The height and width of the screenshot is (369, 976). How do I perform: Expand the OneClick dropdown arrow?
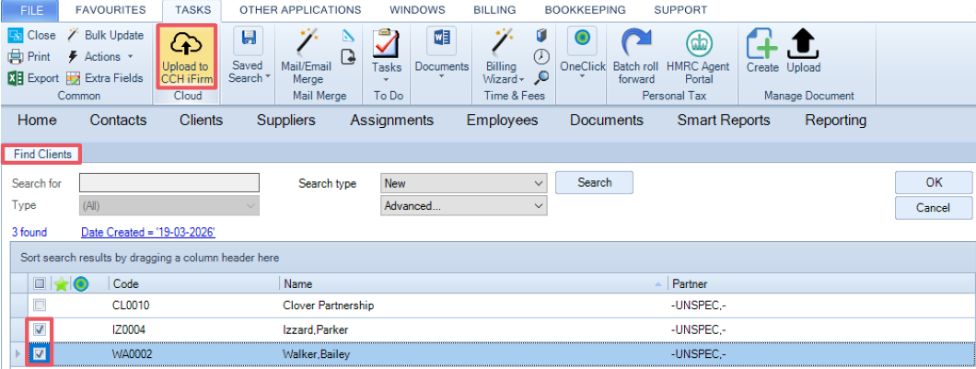point(583,77)
